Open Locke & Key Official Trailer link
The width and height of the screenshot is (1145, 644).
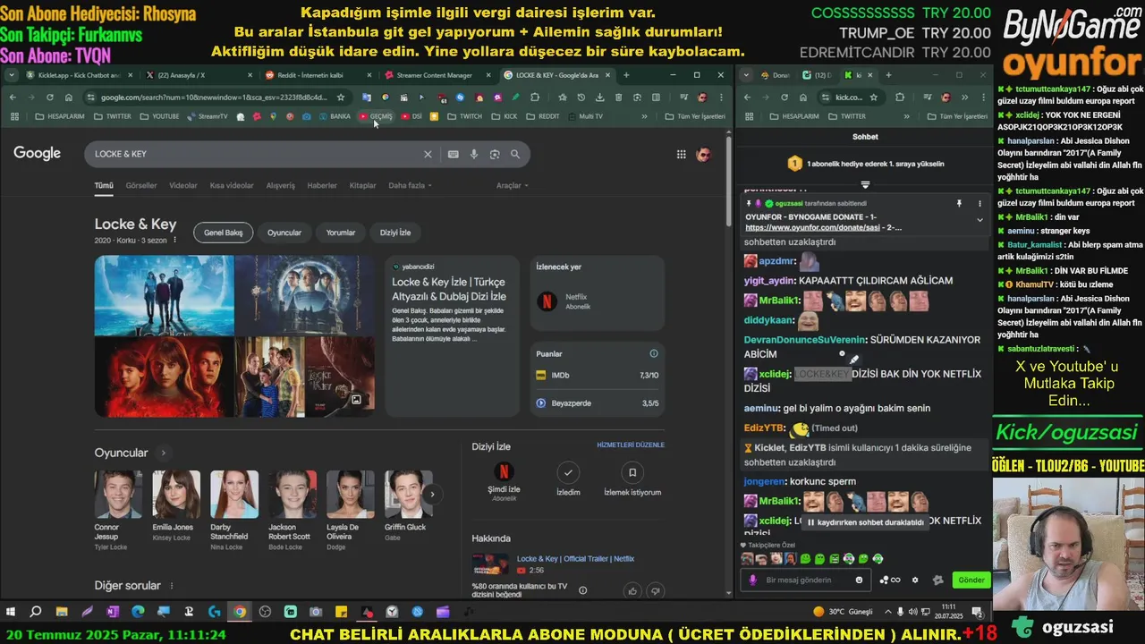tap(575, 559)
